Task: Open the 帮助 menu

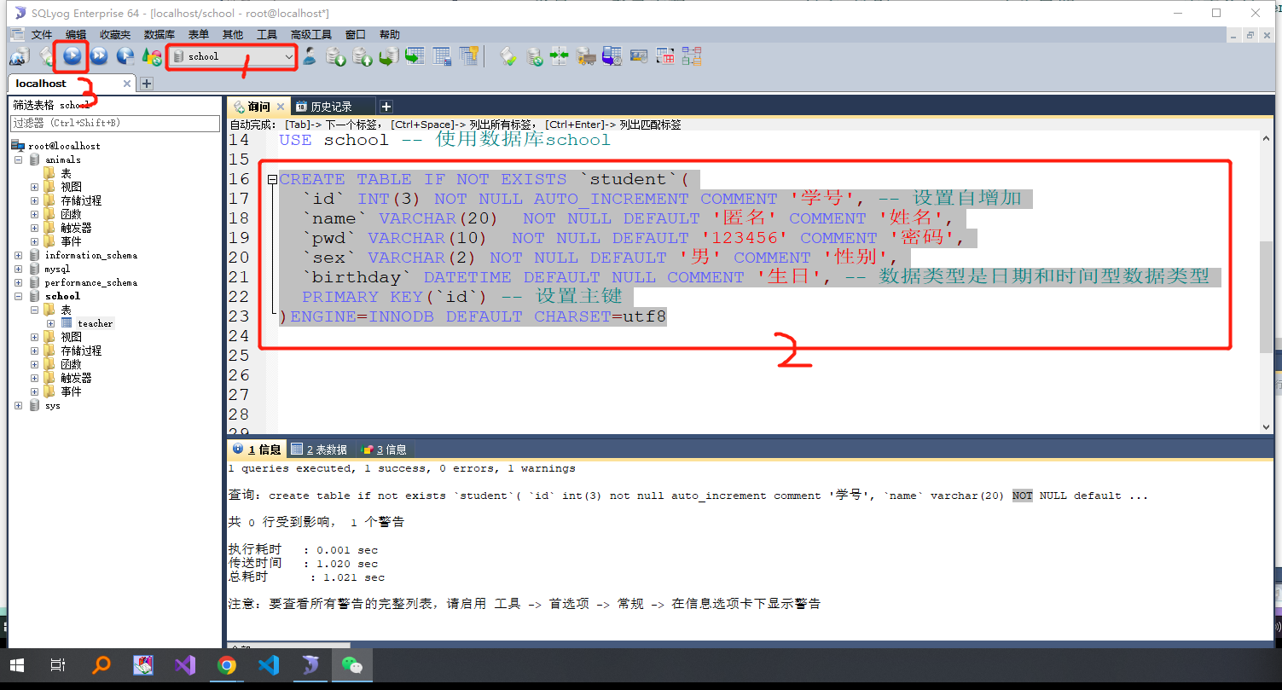Action: pos(390,35)
